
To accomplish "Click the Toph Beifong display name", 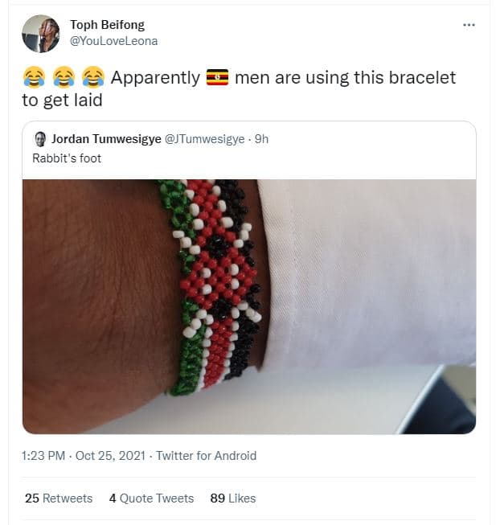I will [107, 25].
